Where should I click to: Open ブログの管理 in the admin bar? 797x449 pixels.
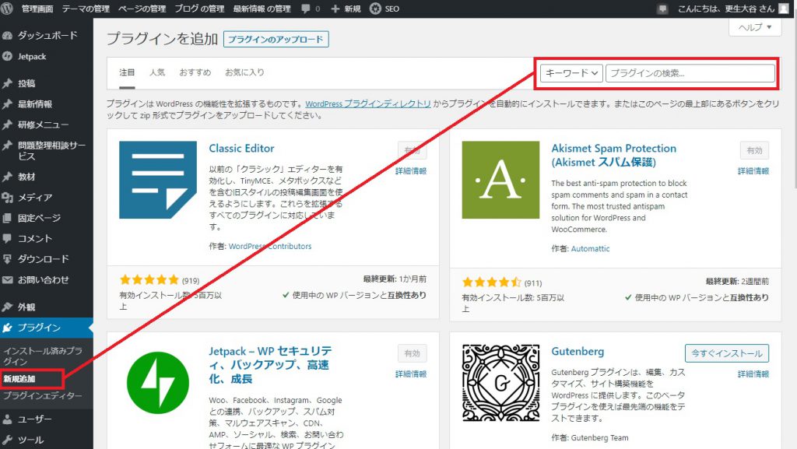(199, 9)
